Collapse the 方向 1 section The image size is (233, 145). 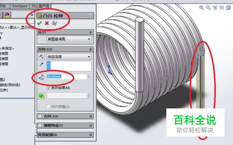click(91, 49)
